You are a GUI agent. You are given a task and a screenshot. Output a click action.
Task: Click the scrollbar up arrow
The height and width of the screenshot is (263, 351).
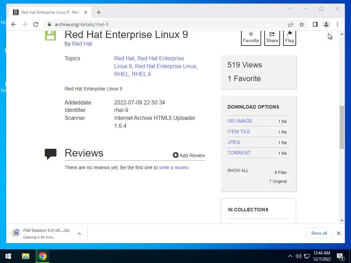[342, 34]
